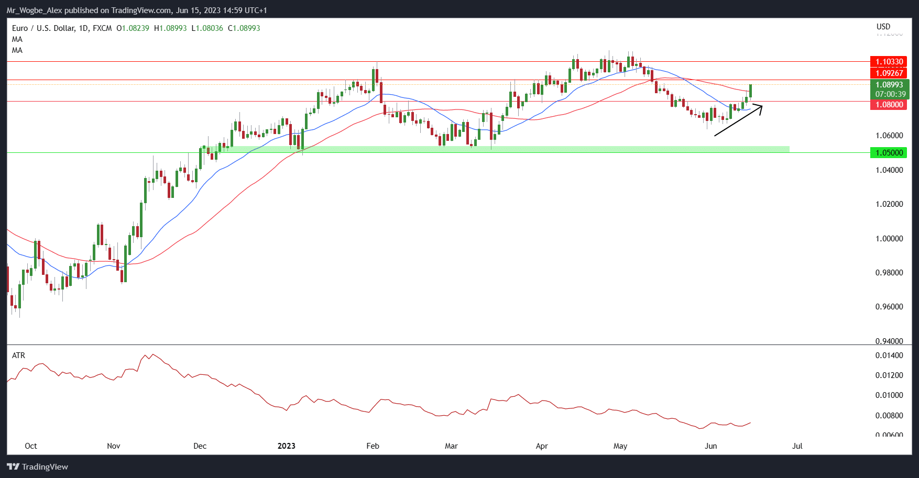919x478 pixels.
Task: Click the red 1.10330 price label
Action: pyautogui.click(x=889, y=62)
